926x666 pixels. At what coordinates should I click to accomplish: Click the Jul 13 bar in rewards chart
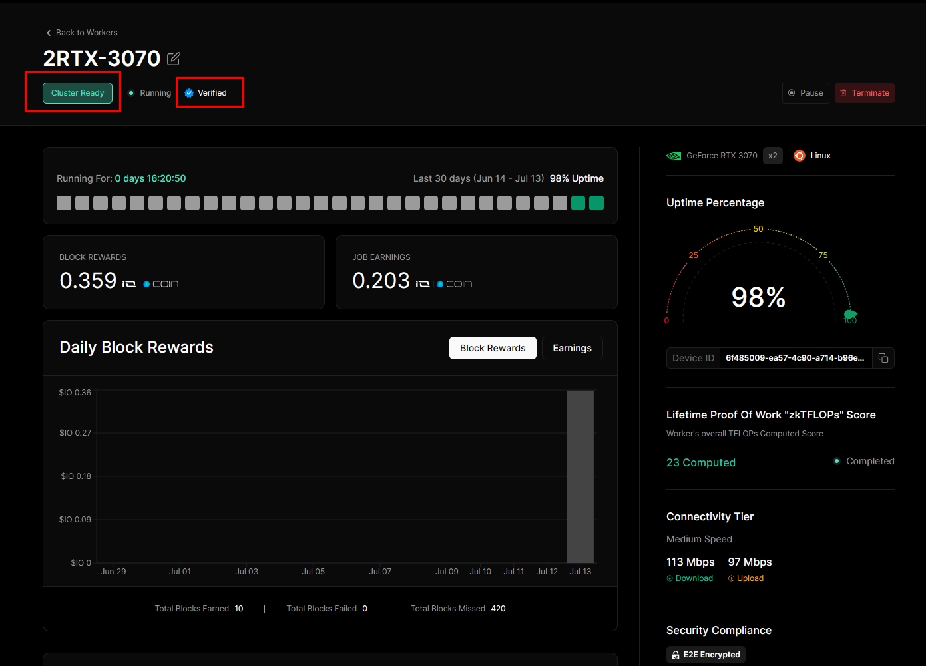coord(580,476)
